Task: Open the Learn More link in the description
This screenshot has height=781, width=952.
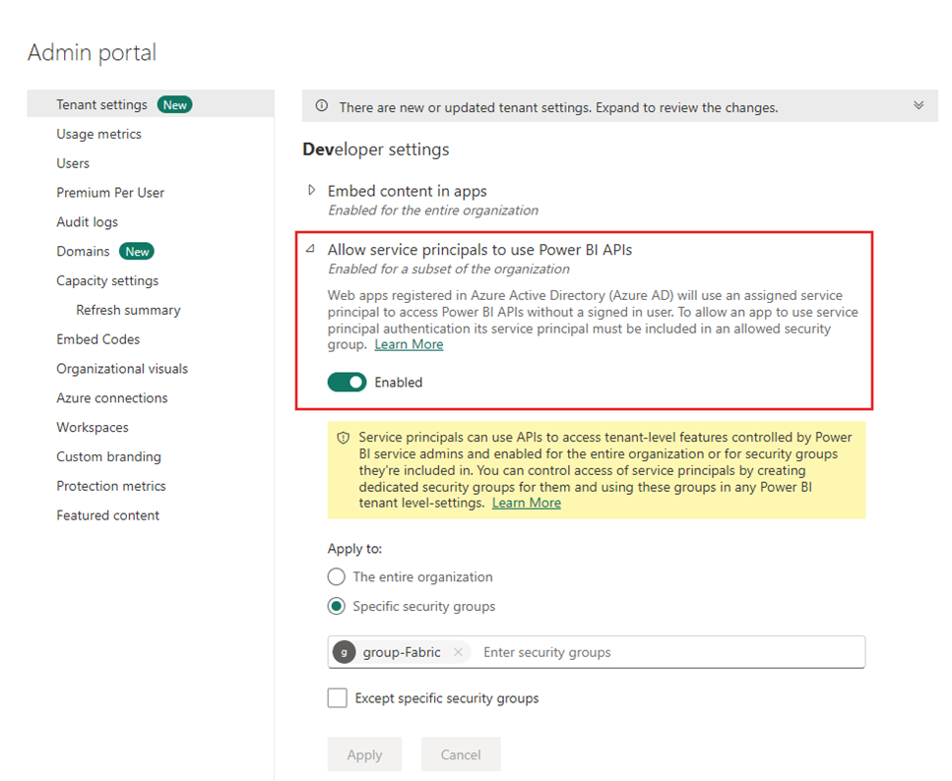Action: (409, 343)
